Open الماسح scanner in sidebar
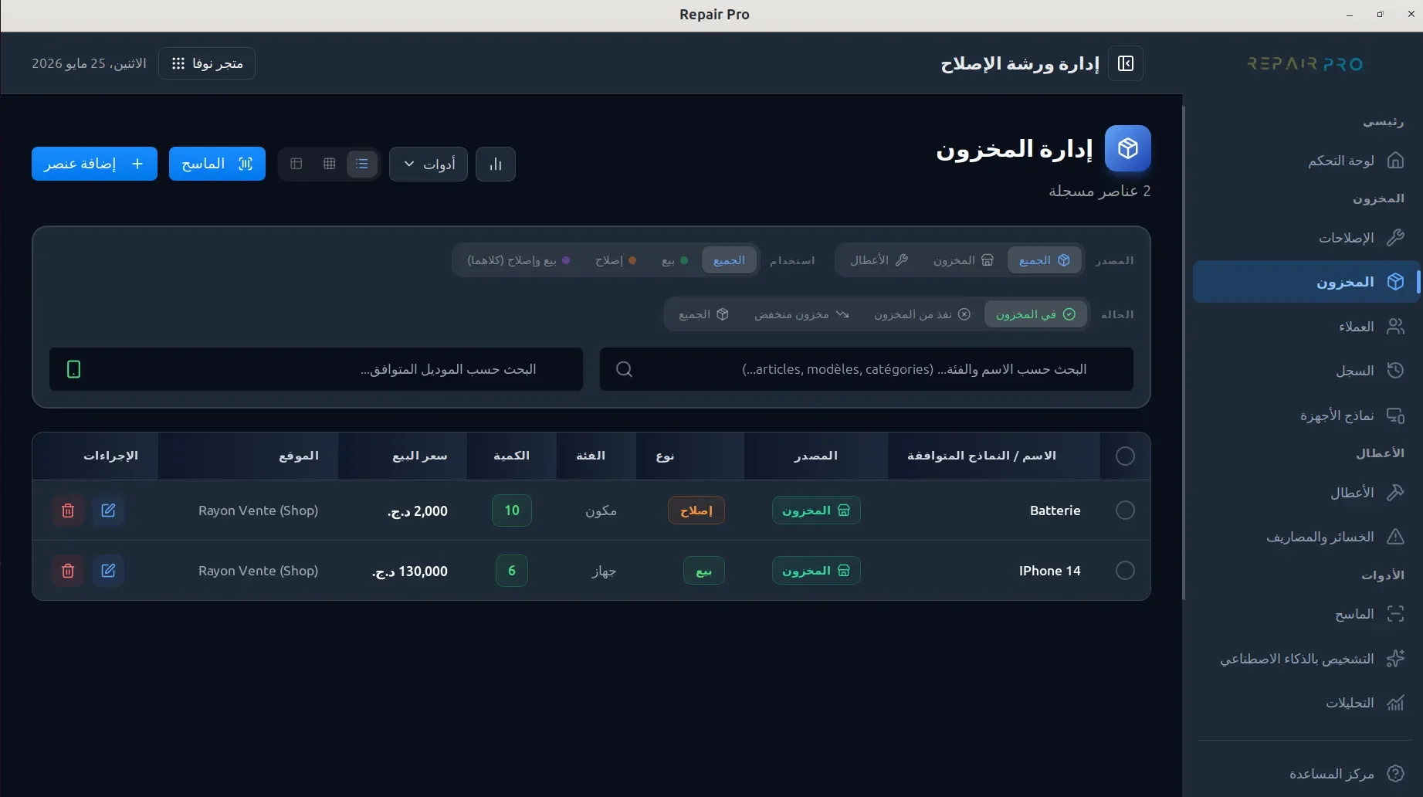Image resolution: width=1423 pixels, height=797 pixels. (1306, 614)
